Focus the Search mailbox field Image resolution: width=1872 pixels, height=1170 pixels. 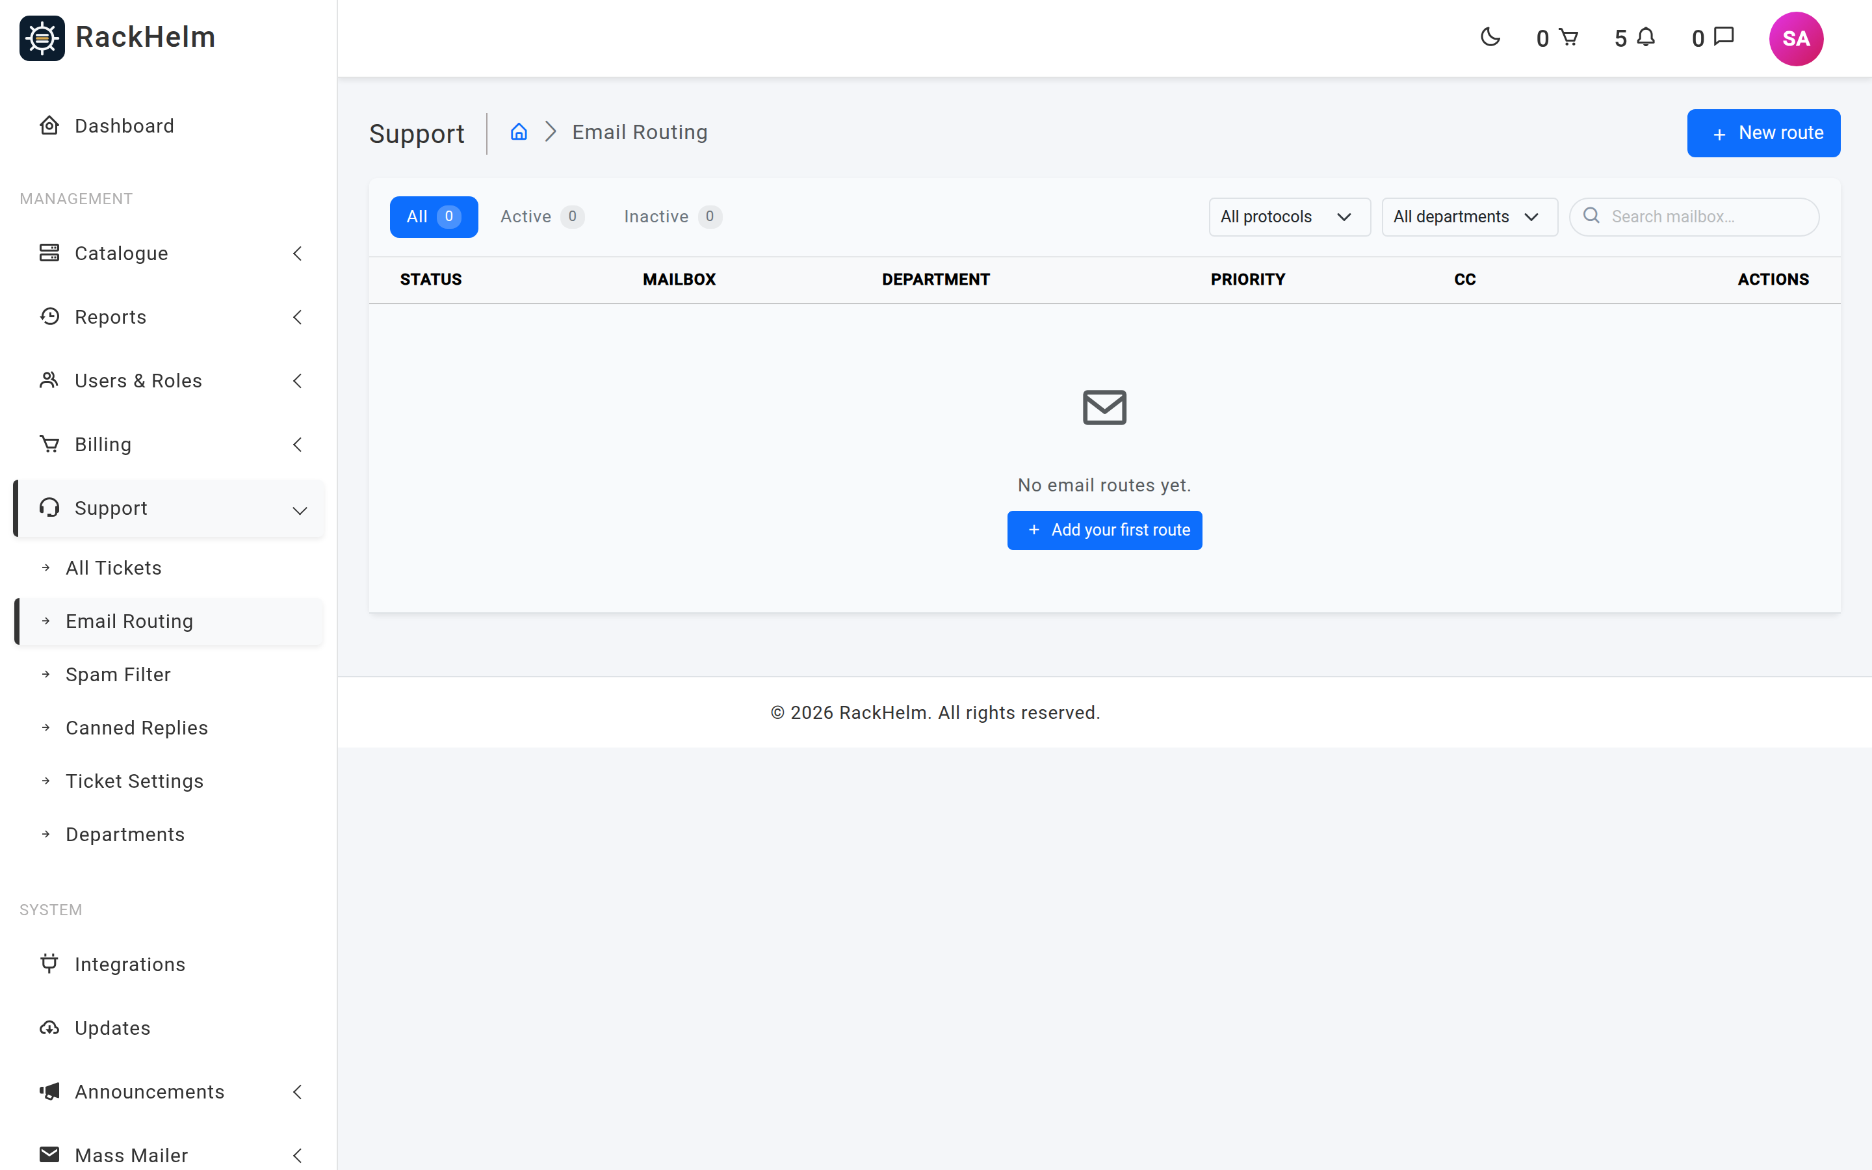point(1693,216)
